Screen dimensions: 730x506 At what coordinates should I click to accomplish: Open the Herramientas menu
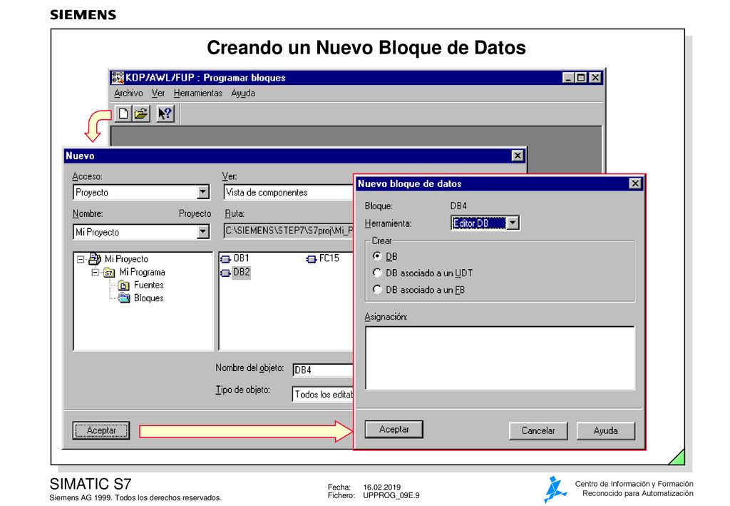[198, 93]
